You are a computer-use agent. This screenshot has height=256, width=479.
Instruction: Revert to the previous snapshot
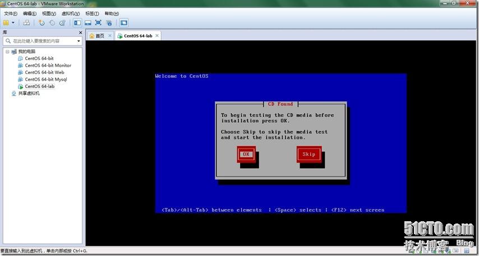pyautogui.click(x=52, y=22)
